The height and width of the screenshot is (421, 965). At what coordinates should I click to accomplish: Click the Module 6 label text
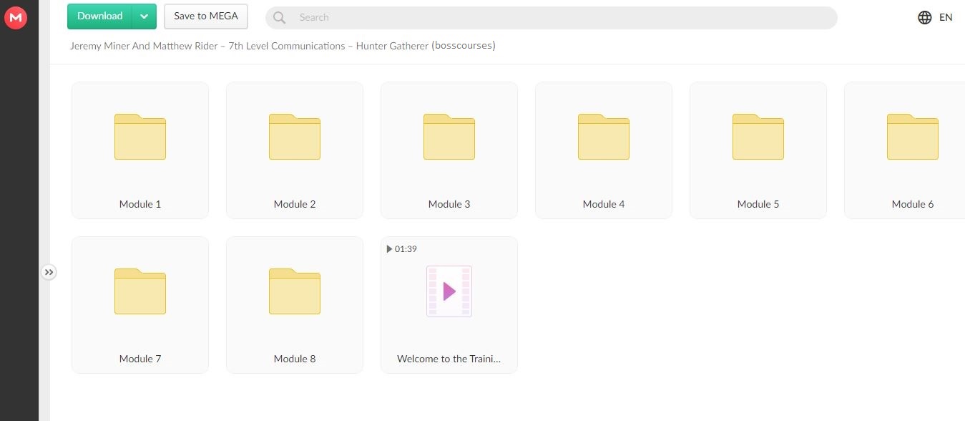pos(913,204)
